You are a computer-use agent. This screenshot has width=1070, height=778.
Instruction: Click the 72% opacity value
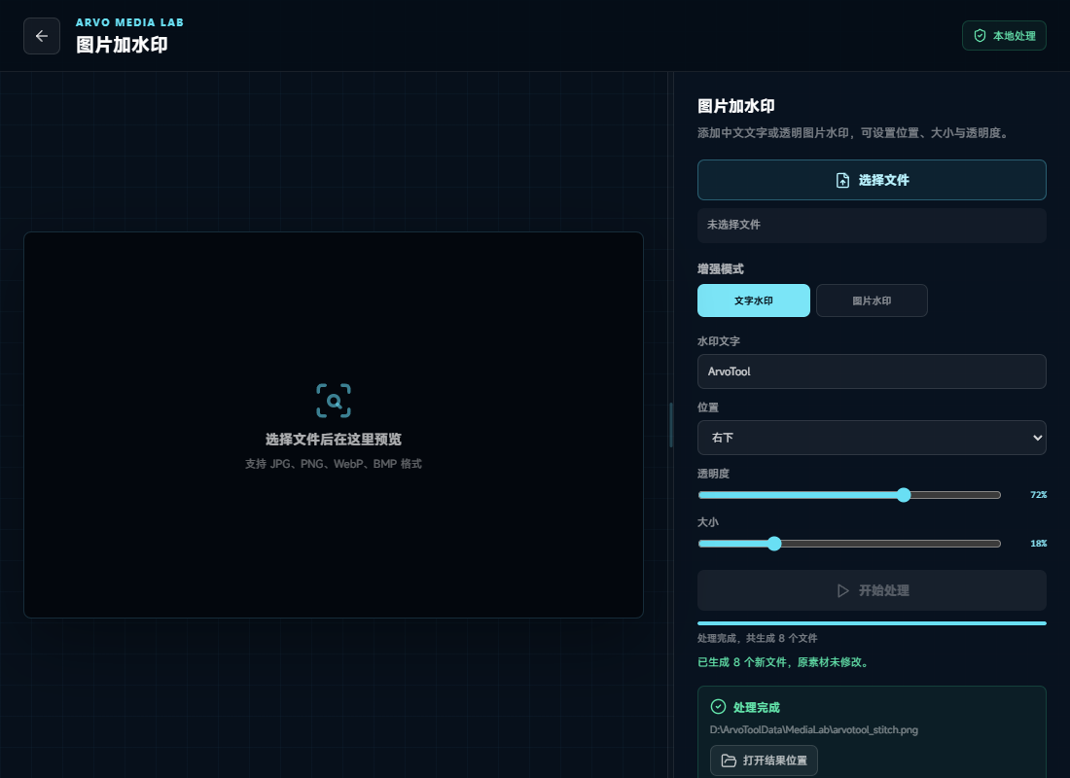(x=1038, y=495)
